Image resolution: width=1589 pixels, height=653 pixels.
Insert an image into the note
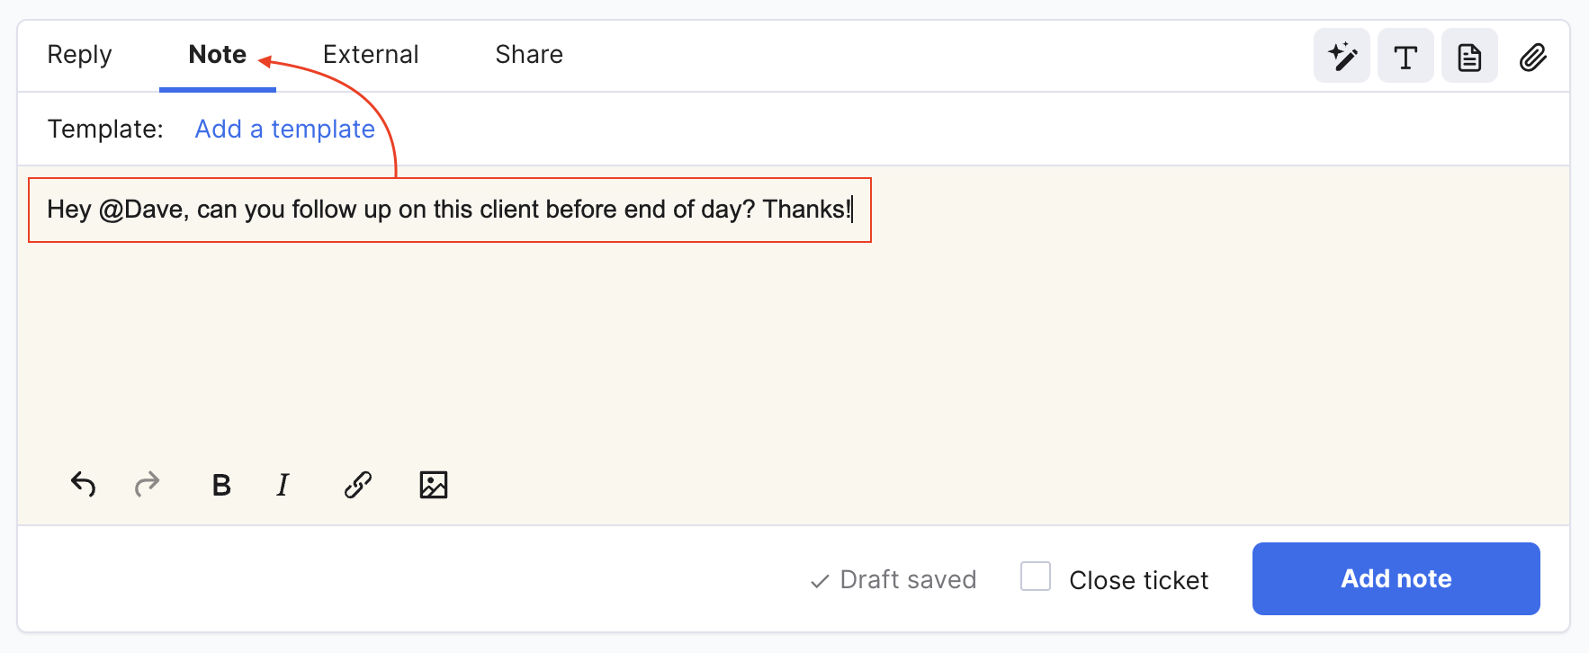tap(433, 485)
